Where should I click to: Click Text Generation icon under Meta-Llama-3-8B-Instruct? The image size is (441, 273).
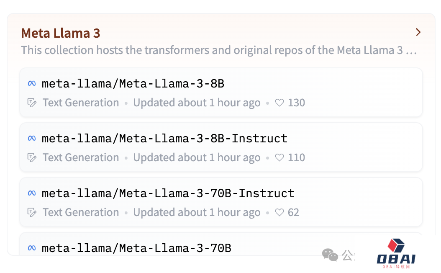(x=32, y=158)
